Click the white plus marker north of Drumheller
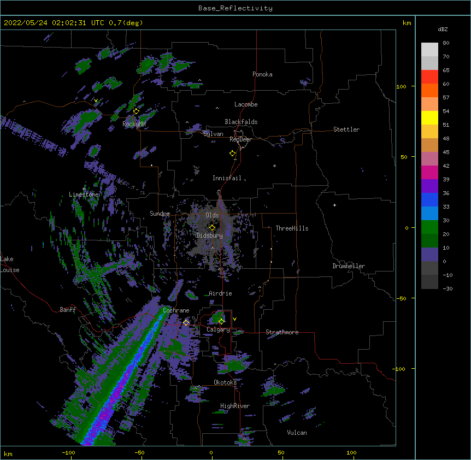 click(x=334, y=205)
